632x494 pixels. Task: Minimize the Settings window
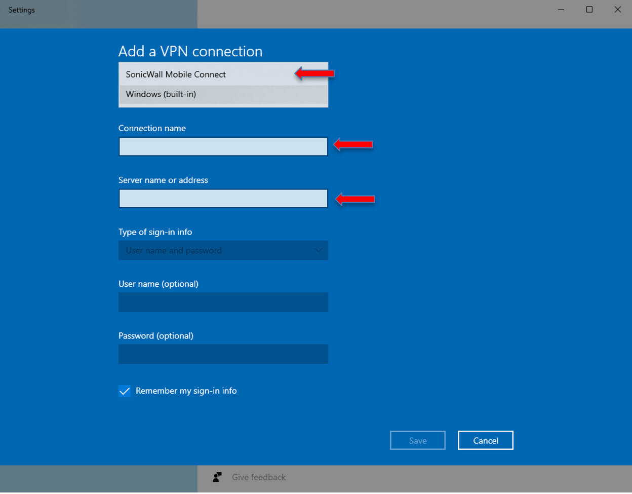561,9
